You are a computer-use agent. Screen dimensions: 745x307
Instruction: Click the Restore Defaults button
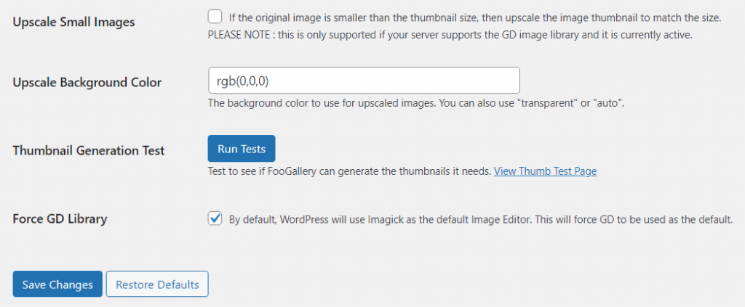(157, 285)
